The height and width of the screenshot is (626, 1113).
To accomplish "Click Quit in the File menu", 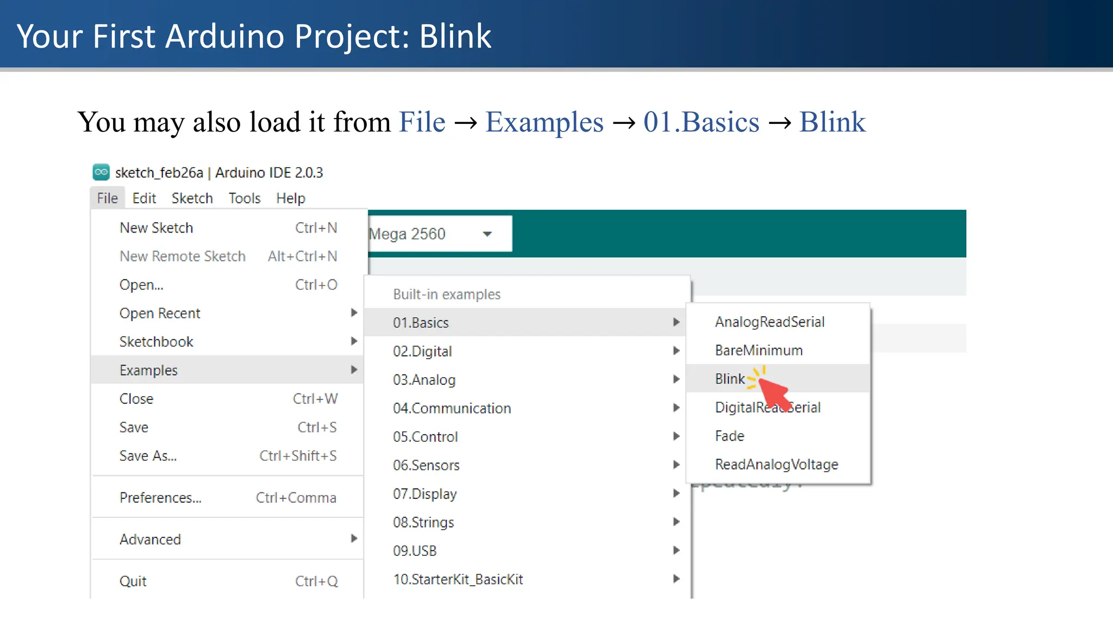I will [x=133, y=581].
